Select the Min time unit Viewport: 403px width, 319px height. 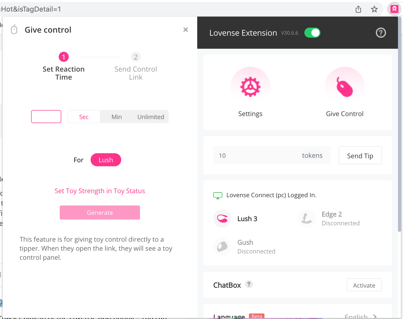116,117
